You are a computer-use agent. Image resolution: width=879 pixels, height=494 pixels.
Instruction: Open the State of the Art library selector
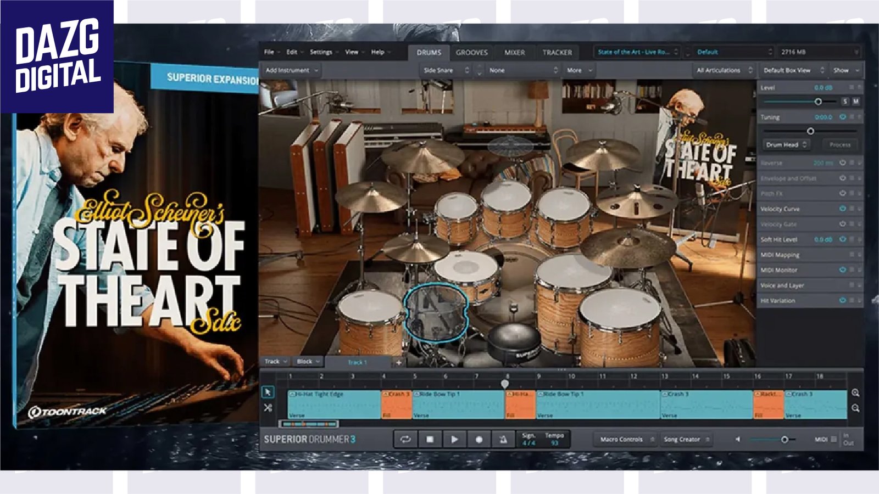point(637,52)
